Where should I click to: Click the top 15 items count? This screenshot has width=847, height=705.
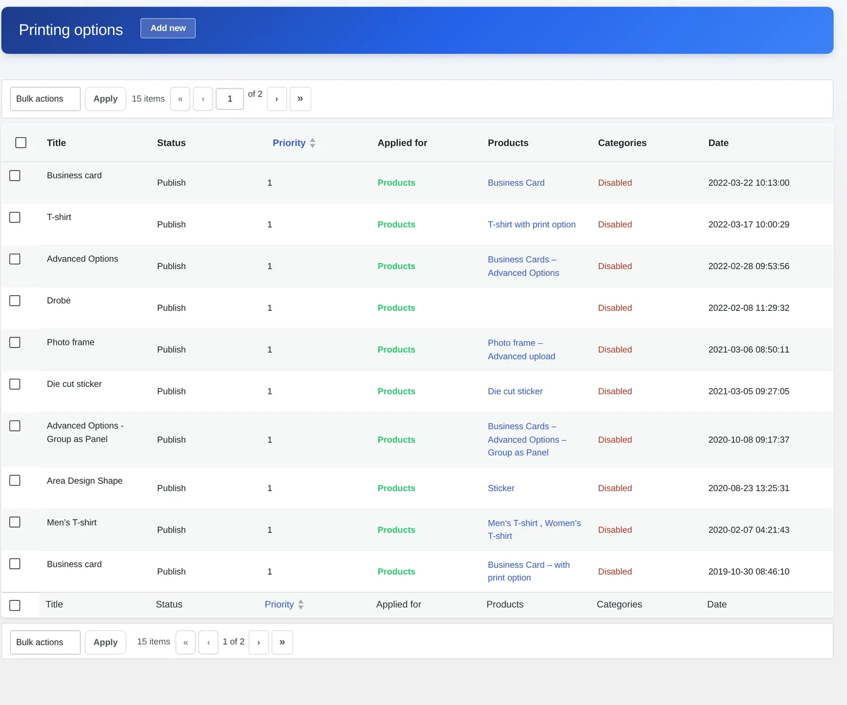pos(148,99)
